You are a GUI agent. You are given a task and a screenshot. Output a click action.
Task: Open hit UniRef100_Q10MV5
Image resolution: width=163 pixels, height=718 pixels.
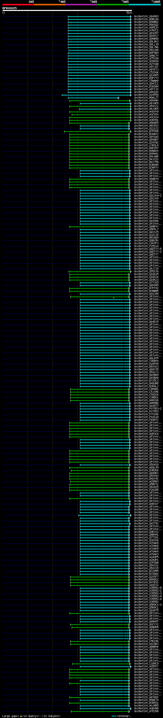[146, 75]
